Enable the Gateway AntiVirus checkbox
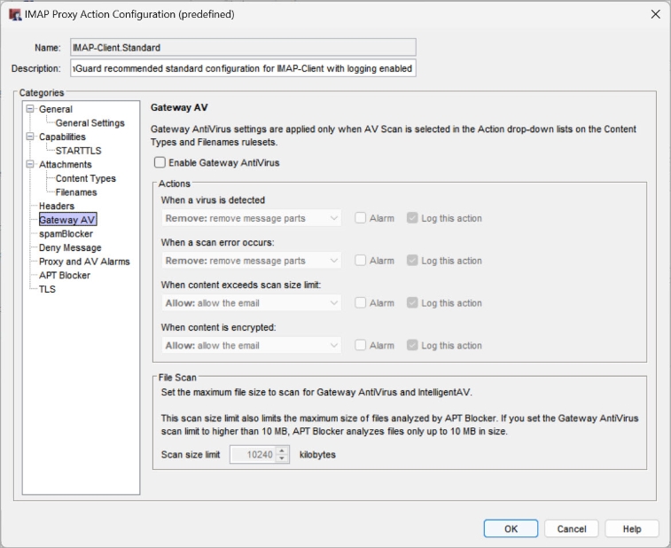 click(160, 162)
